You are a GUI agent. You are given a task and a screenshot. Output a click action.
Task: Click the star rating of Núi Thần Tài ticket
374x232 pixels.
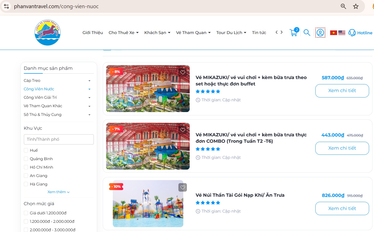point(208,203)
